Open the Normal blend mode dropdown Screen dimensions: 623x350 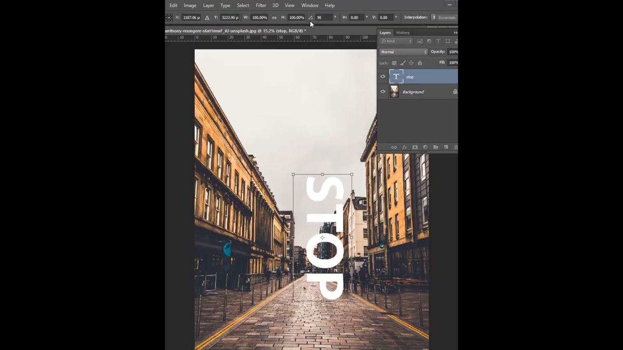(x=403, y=52)
